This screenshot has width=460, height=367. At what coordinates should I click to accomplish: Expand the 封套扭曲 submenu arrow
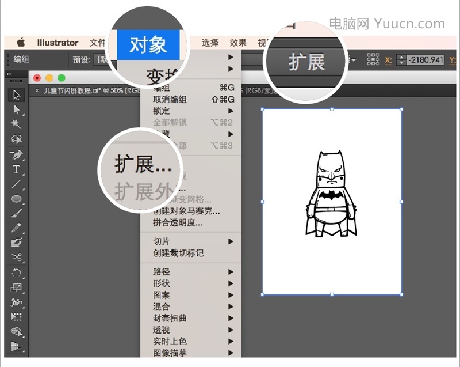(x=231, y=318)
